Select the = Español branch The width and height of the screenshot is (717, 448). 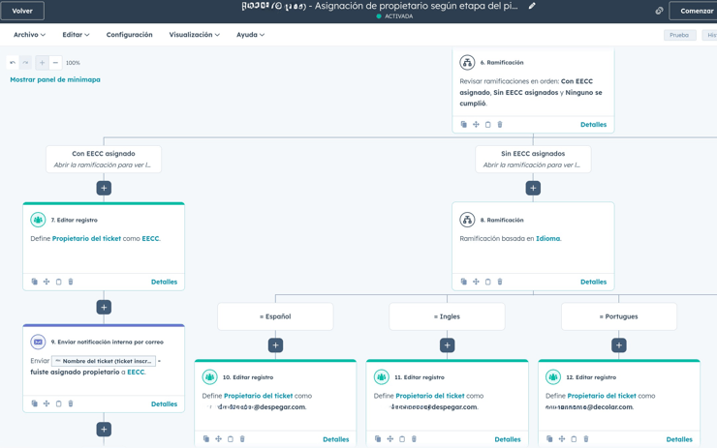[275, 316]
